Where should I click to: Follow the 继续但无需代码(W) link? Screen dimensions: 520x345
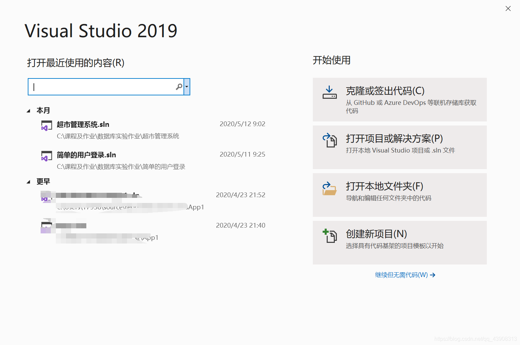pos(405,275)
